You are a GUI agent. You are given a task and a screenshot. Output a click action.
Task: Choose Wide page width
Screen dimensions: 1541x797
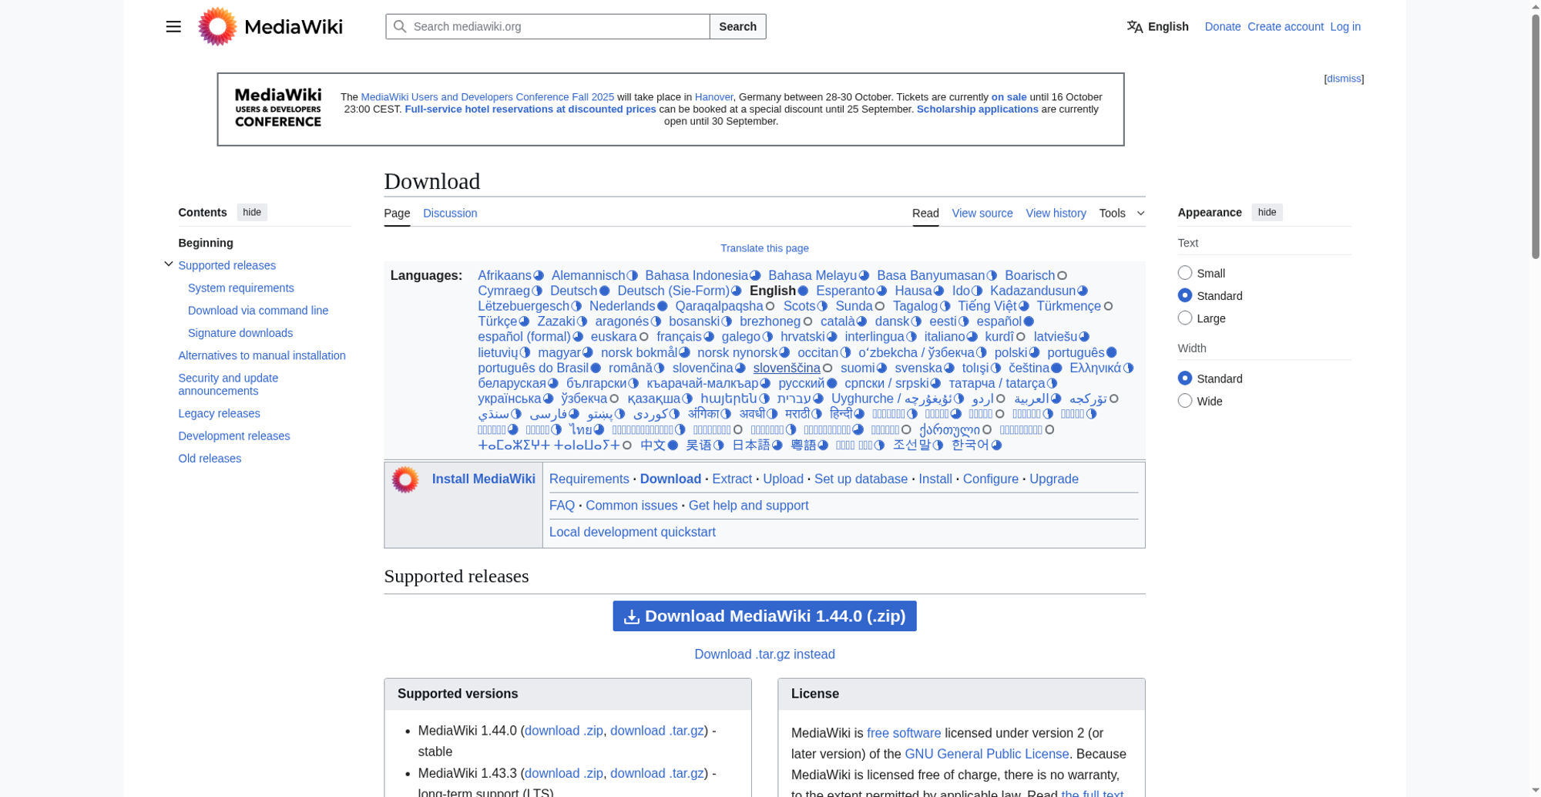click(x=1185, y=401)
